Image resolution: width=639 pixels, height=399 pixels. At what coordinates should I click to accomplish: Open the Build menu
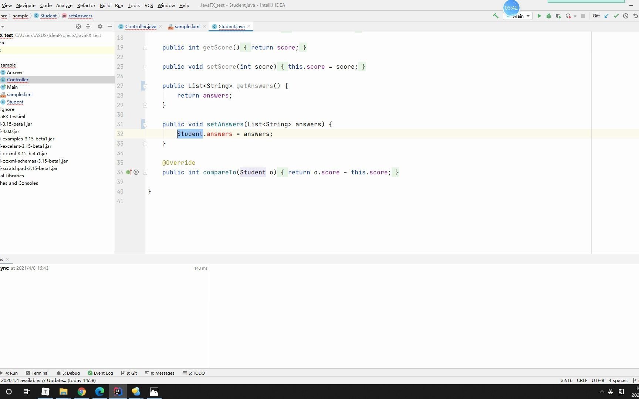[105, 5]
